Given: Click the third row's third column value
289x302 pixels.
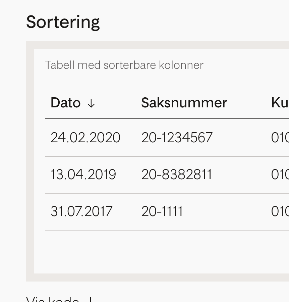Looking at the screenshot, I should pyautogui.click(x=280, y=211).
